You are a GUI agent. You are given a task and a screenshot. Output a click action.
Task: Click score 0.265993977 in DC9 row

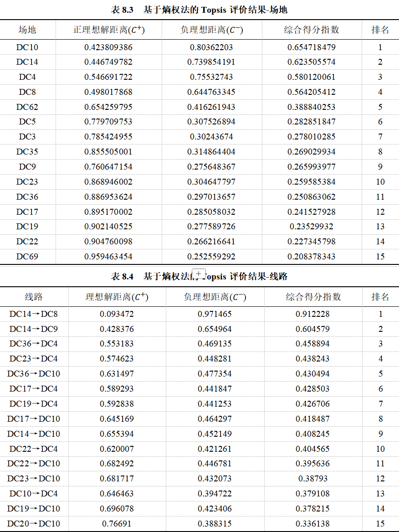(312, 166)
